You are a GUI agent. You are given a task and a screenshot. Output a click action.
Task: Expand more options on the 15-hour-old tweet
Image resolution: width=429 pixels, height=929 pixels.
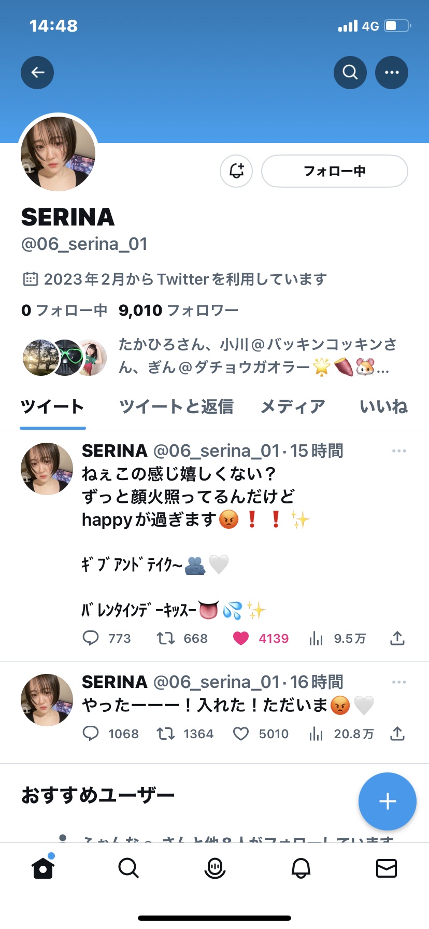pyautogui.click(x=399, y=451)
